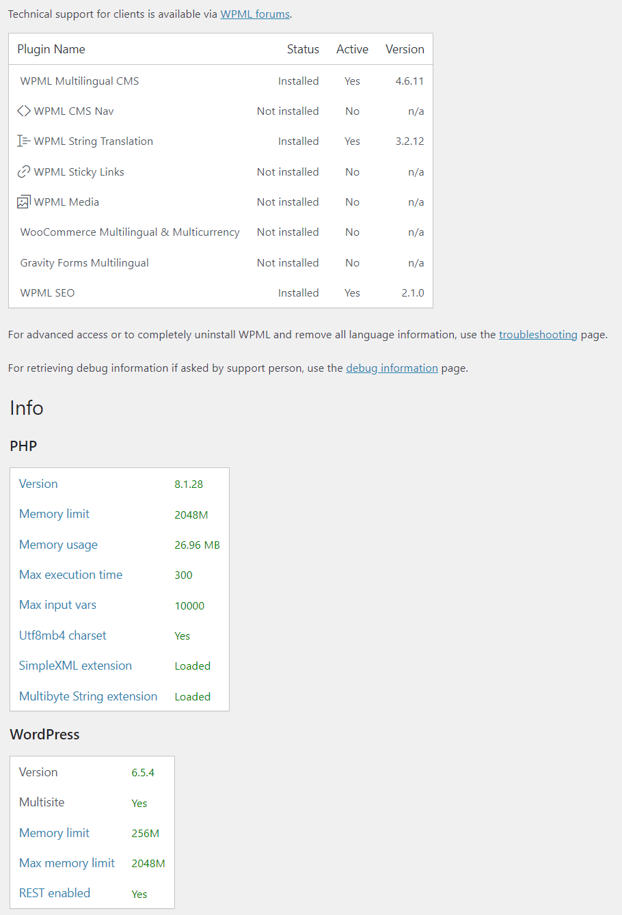The height and width of the screenshot is (915, 622).
Task: Select the WPML Multilingual CMS row
Action: click(221, 81)
